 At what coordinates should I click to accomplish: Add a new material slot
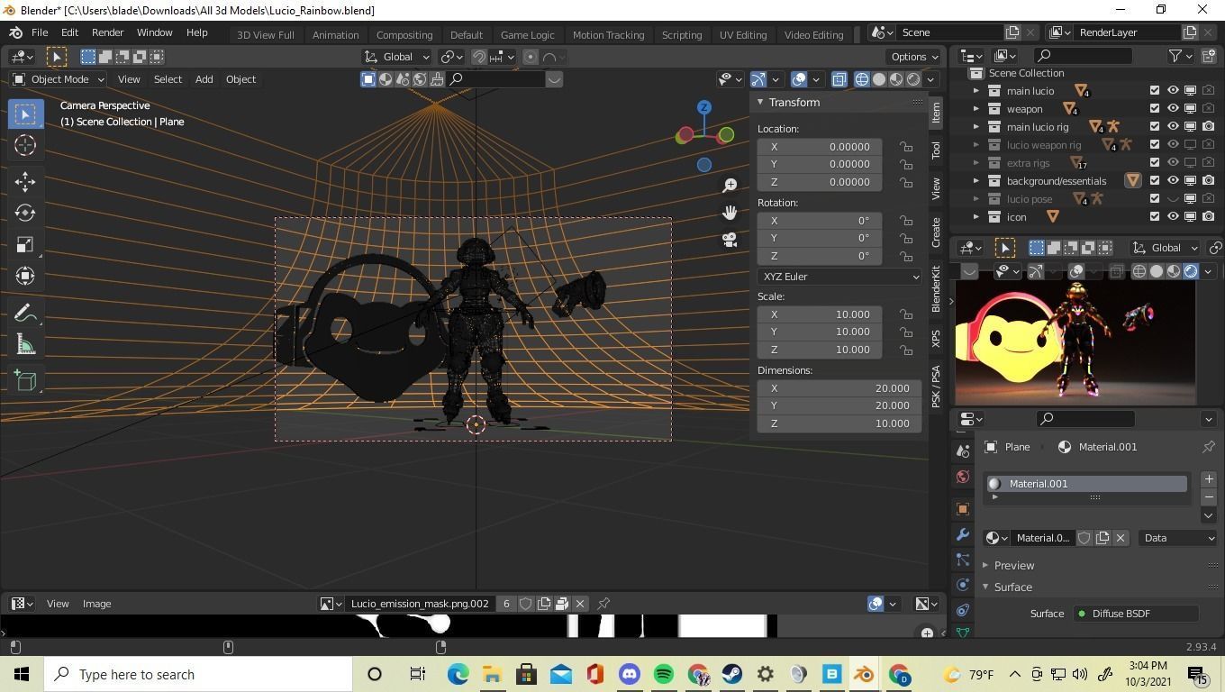click(x=1209, y=479)
